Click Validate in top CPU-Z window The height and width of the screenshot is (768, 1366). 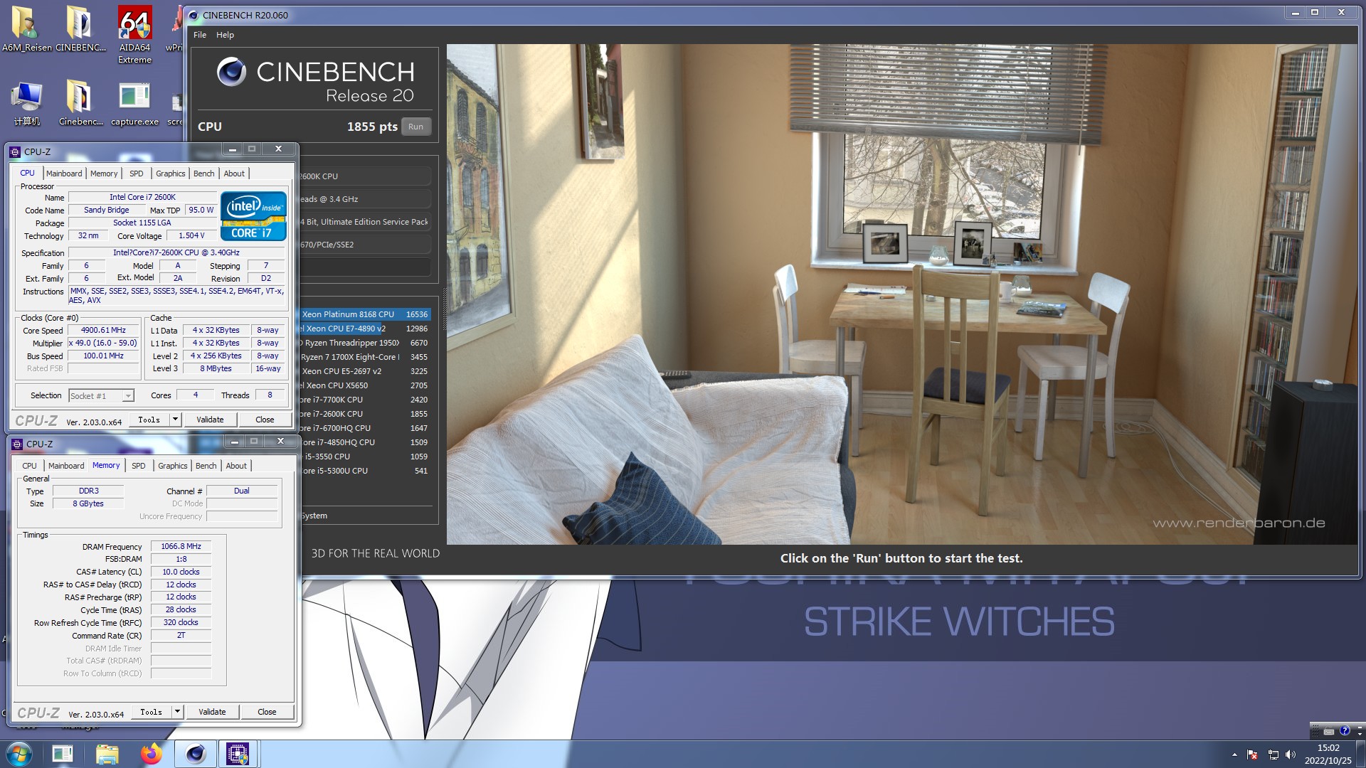click(210, 420)
